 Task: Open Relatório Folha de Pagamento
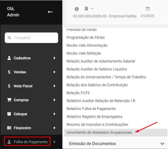click(91, 109)
